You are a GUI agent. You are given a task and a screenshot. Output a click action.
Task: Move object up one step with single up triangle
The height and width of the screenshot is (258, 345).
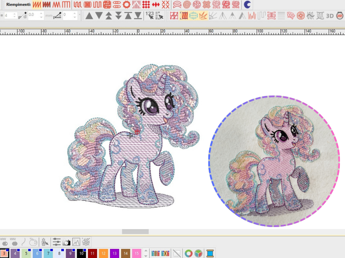point(89,15)
